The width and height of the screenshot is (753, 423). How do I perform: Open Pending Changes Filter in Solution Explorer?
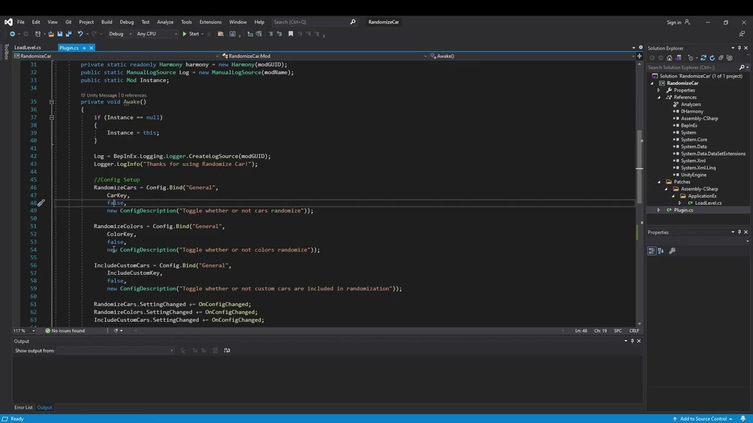point(691,58)
